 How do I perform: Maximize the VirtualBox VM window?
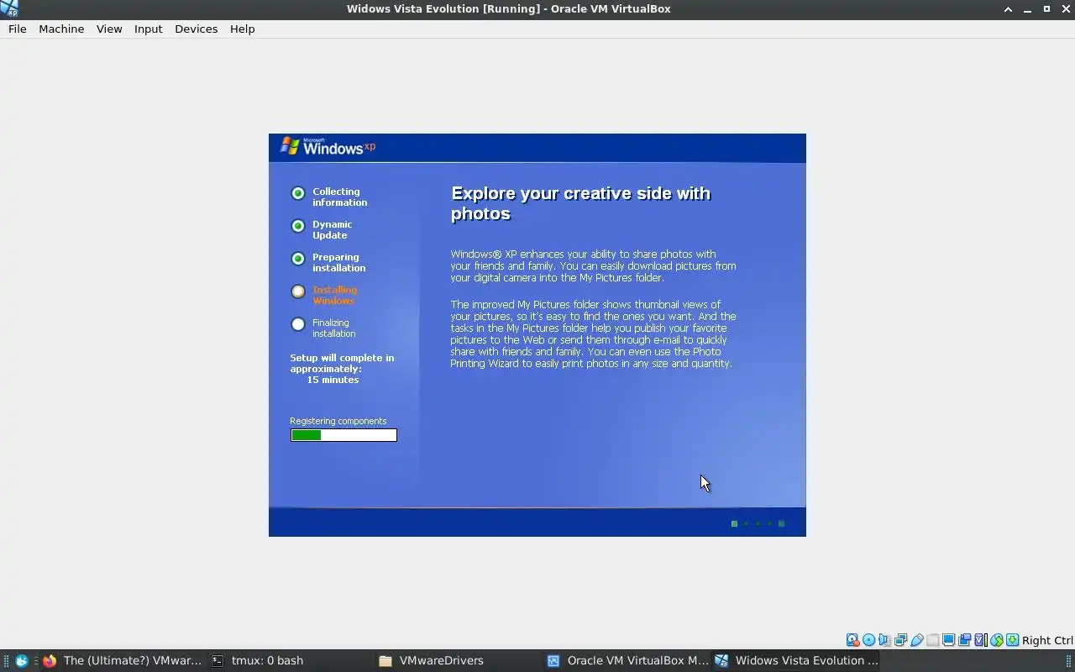1046,8
